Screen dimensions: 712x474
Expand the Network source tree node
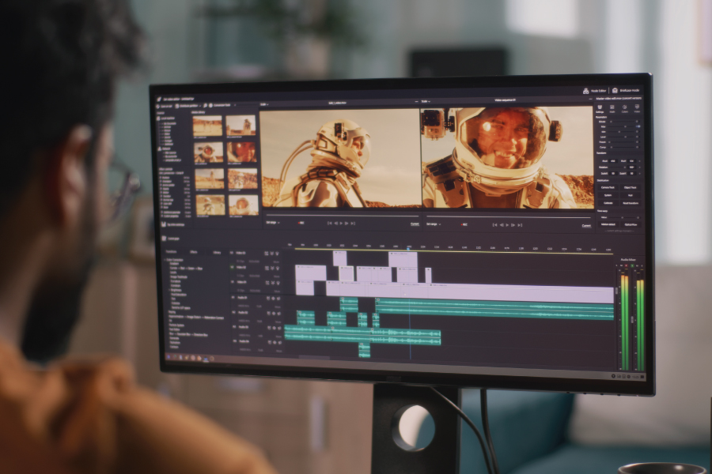pyautogui.click(x=164, y=149)
